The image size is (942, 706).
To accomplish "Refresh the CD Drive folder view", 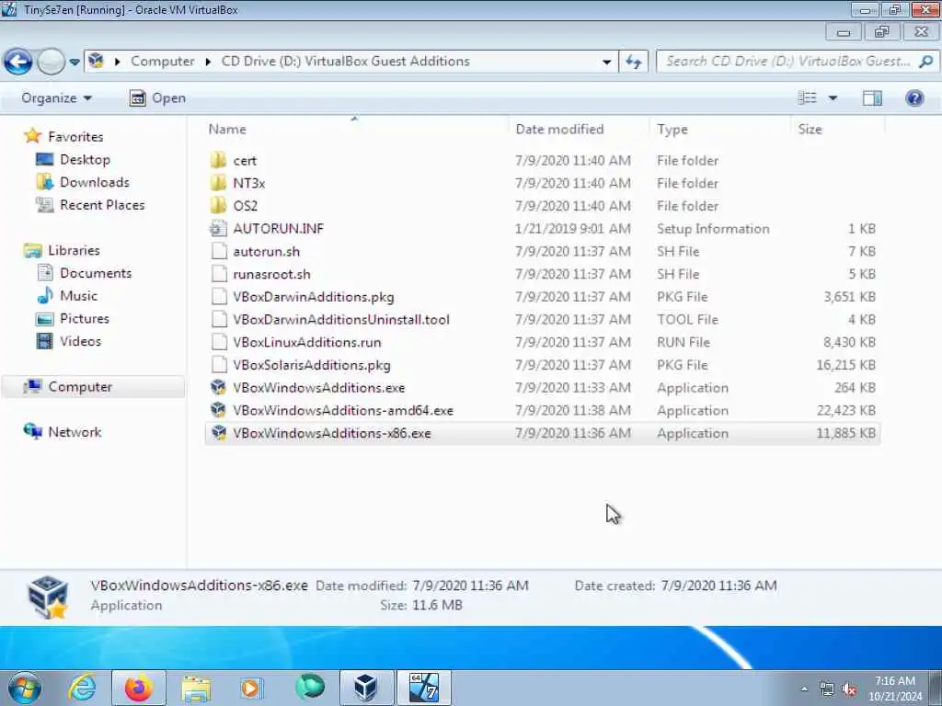I will pos(634,62).
